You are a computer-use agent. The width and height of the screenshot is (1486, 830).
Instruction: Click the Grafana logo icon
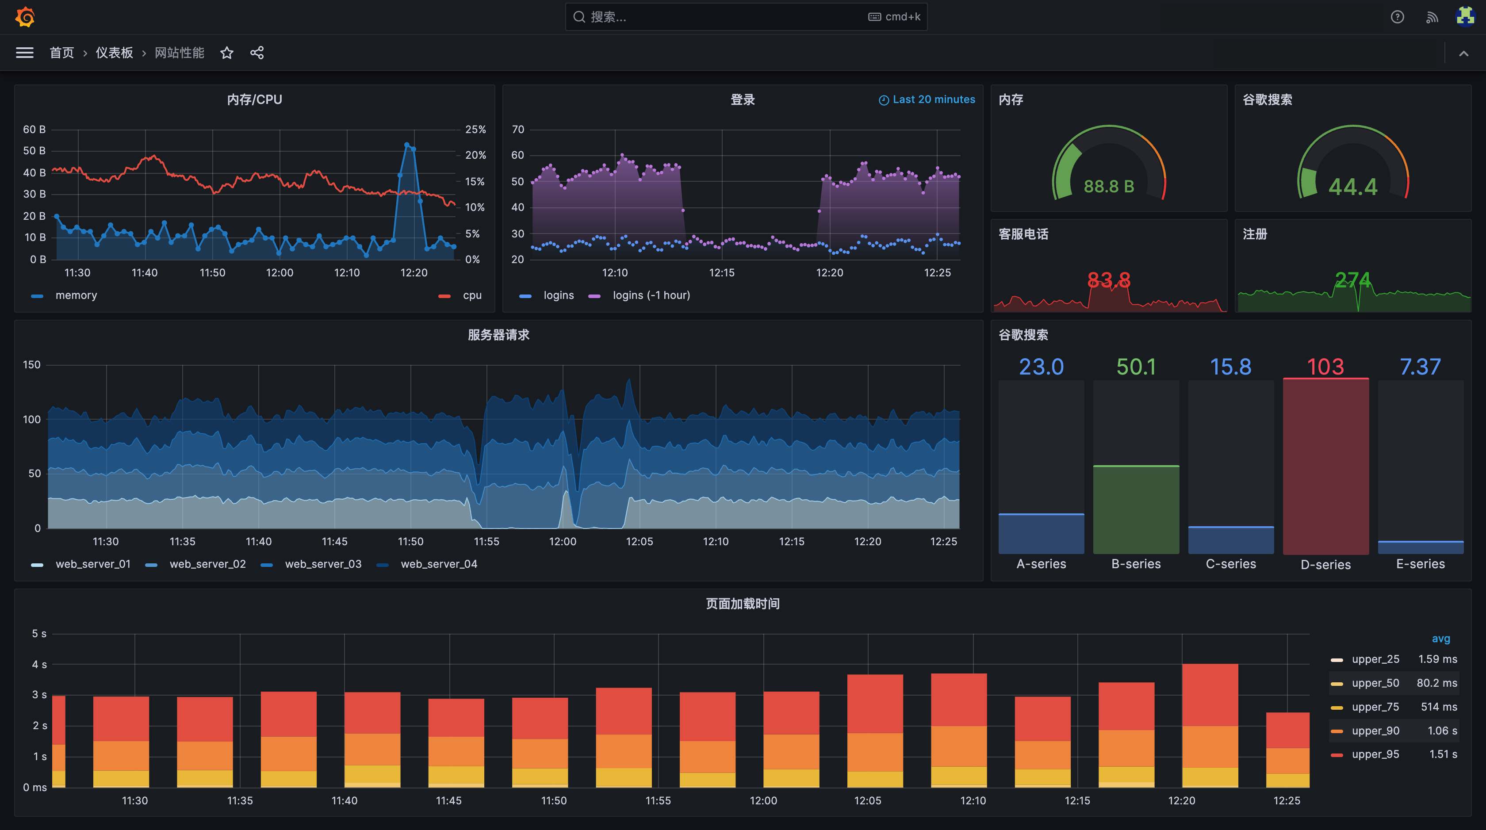25,17
